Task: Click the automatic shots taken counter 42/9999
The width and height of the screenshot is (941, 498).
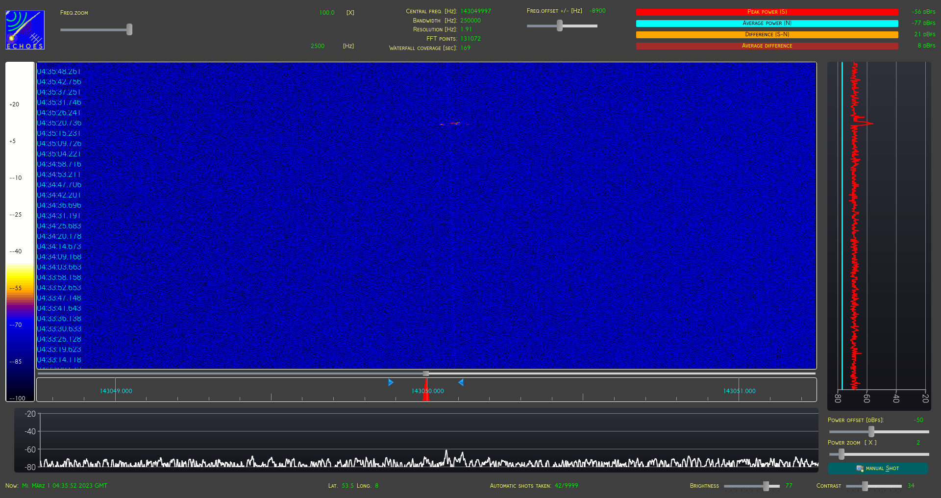Action: 567,486
